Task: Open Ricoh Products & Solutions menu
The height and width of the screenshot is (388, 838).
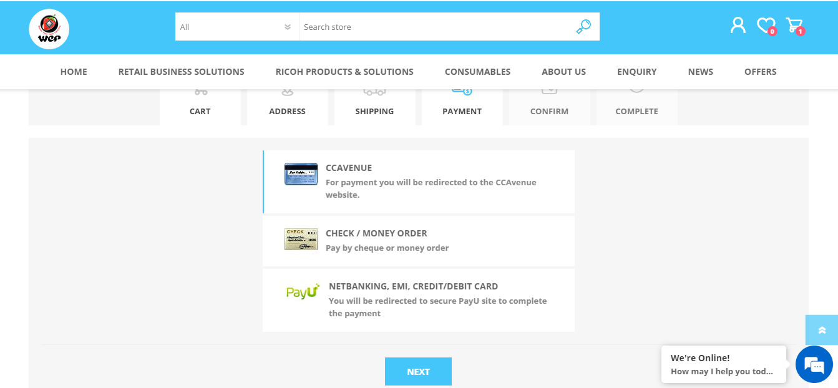Action: click(344, 72)
